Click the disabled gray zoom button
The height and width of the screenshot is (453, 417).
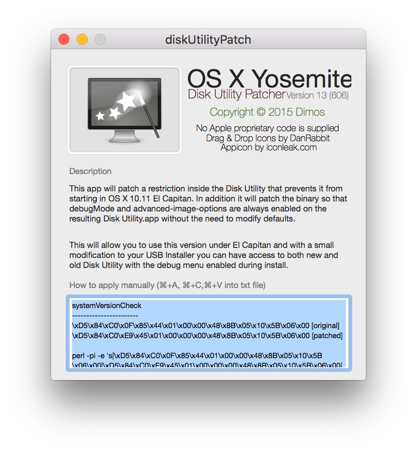tap(100, 39)
